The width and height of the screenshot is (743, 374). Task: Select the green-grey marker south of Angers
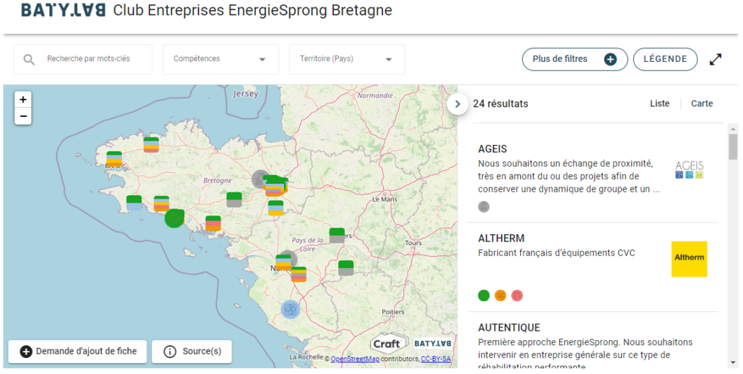coord(346,268)
